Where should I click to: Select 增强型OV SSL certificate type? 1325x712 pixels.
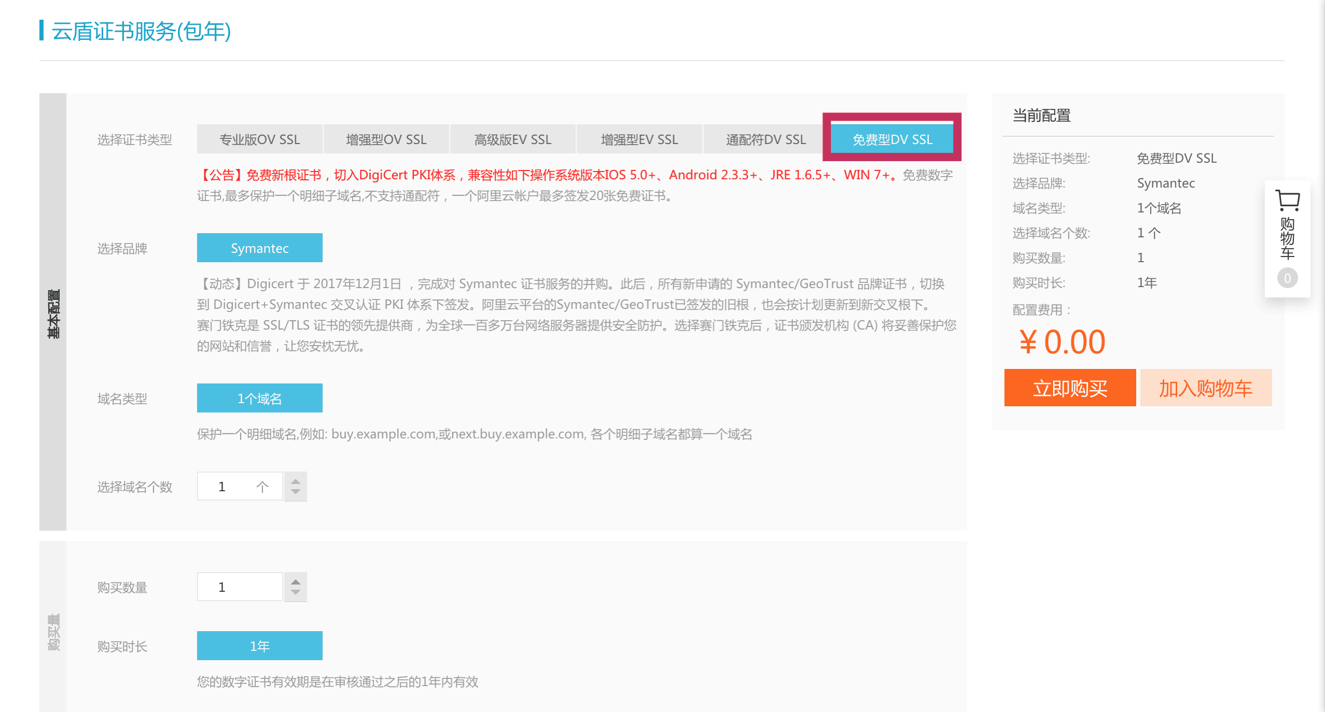click(x=386, y=139)
